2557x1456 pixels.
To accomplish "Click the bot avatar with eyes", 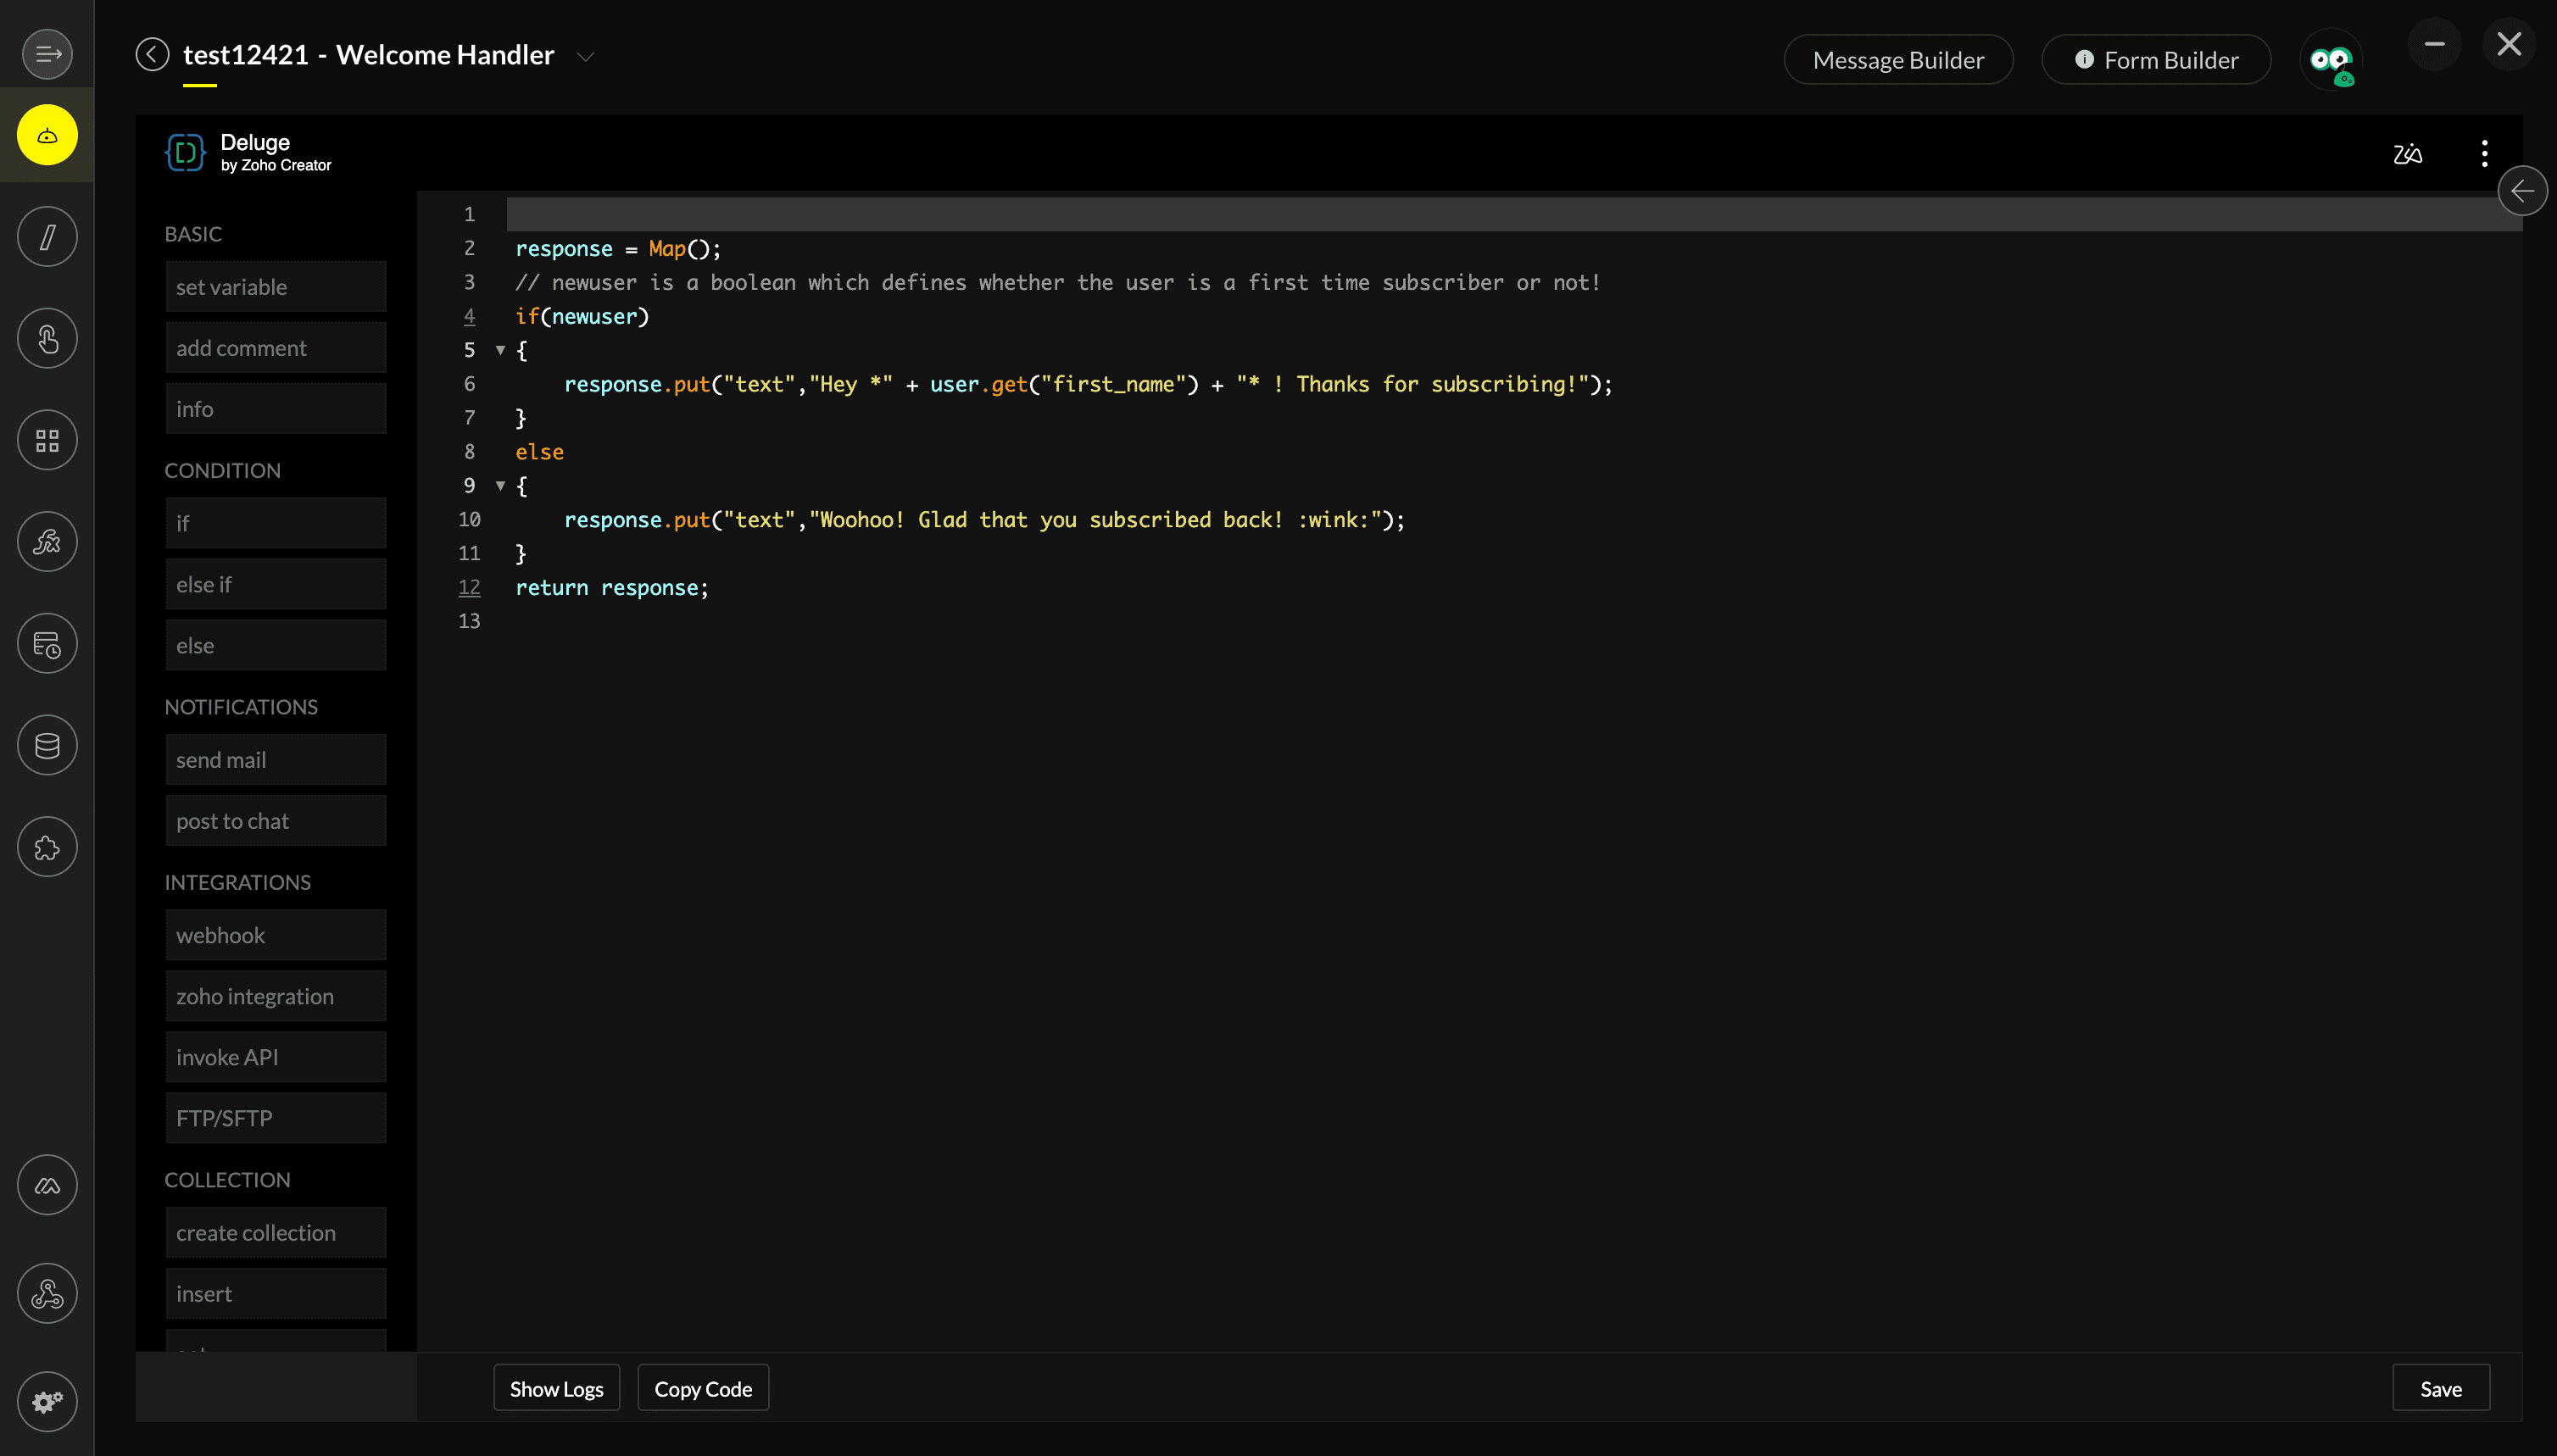I will (2331, 60).
